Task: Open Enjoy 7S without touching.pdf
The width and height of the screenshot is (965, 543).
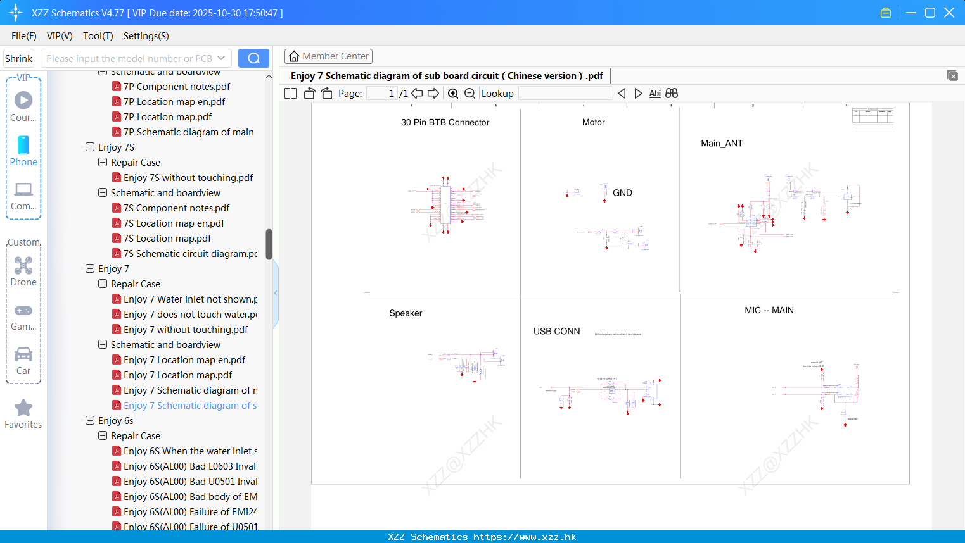Action: pos(188,177)
